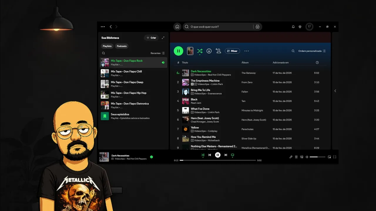
Task: Select the track How You Remind Me
Action: [x=250, y=139]
